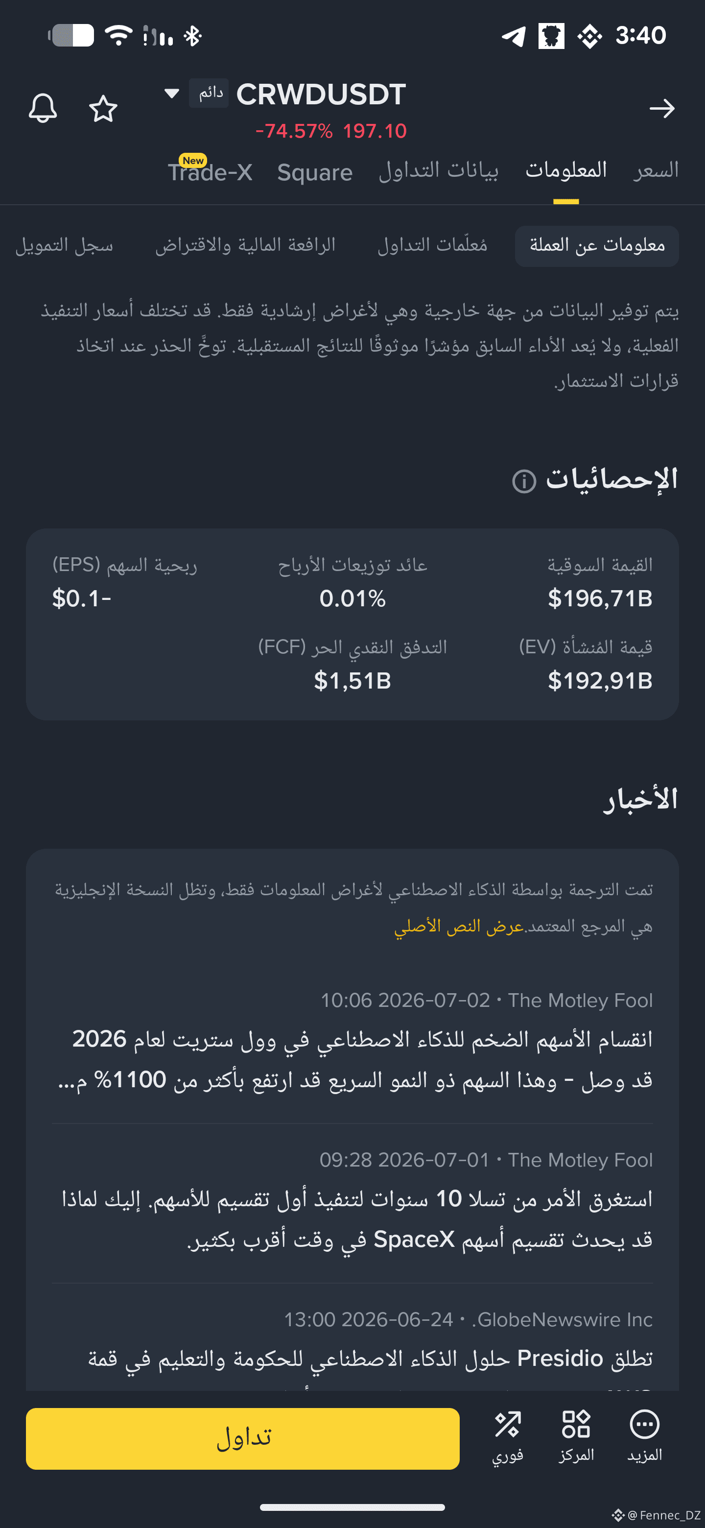Select the مُعلّمات التداول sub-tab

click(432, 245)
